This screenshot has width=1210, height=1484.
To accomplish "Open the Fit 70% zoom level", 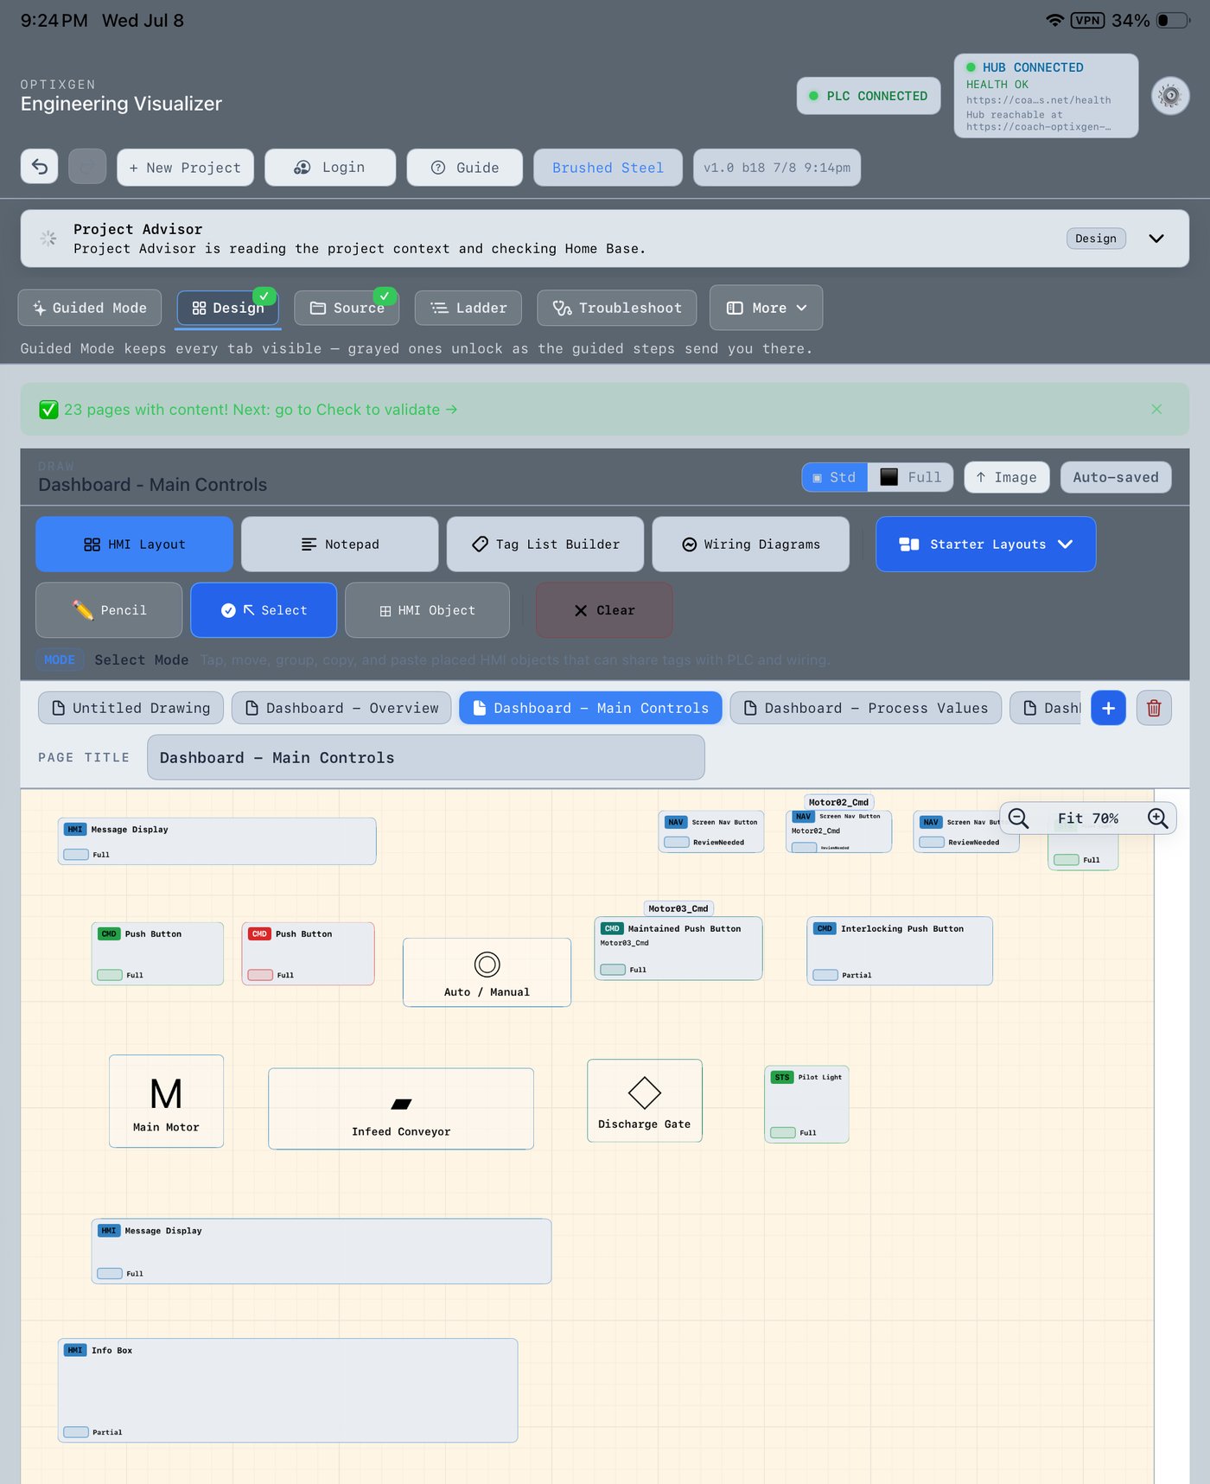I will tap(1088, 818).
